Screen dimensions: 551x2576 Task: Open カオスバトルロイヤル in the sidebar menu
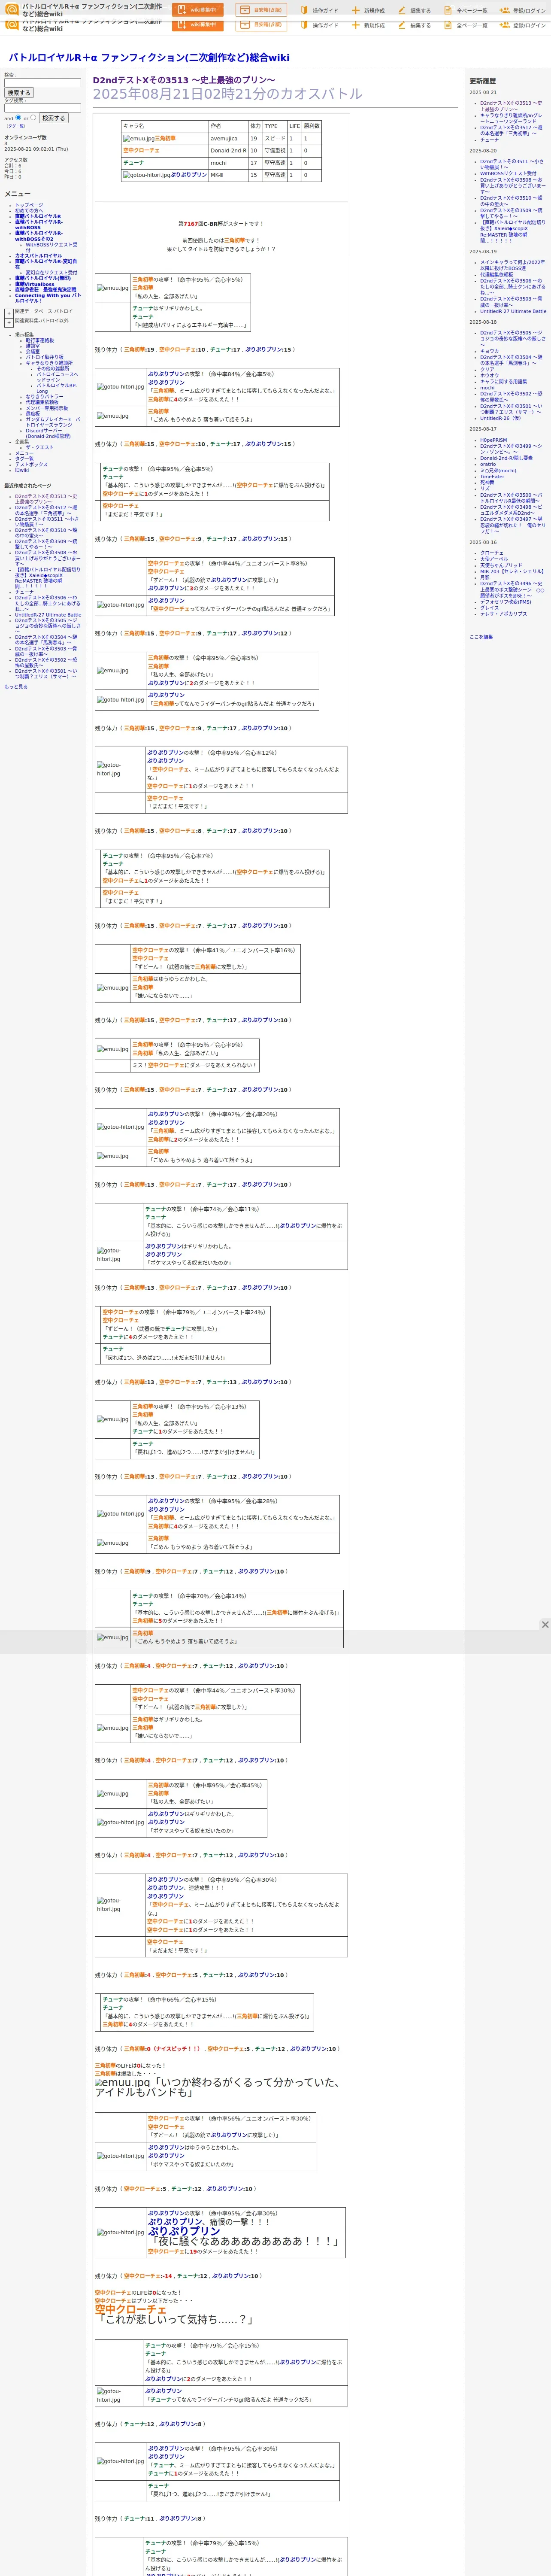click(x=38, y=256)
